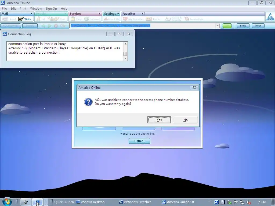Open the File menu

pyautogui.click(x=4, y=9)
